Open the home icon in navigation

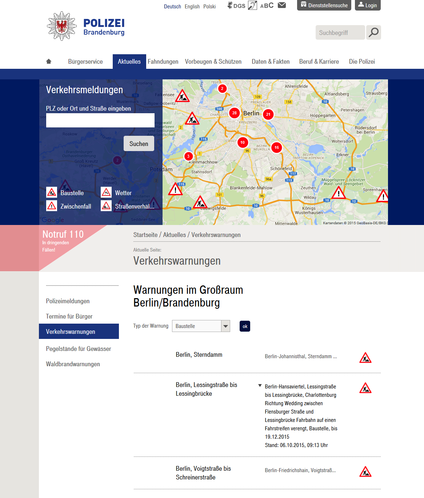click(x=49, y=62)
